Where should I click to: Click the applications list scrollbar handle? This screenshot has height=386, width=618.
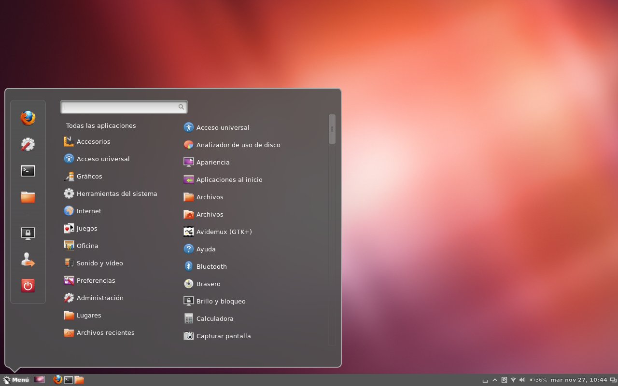[332, 129]
